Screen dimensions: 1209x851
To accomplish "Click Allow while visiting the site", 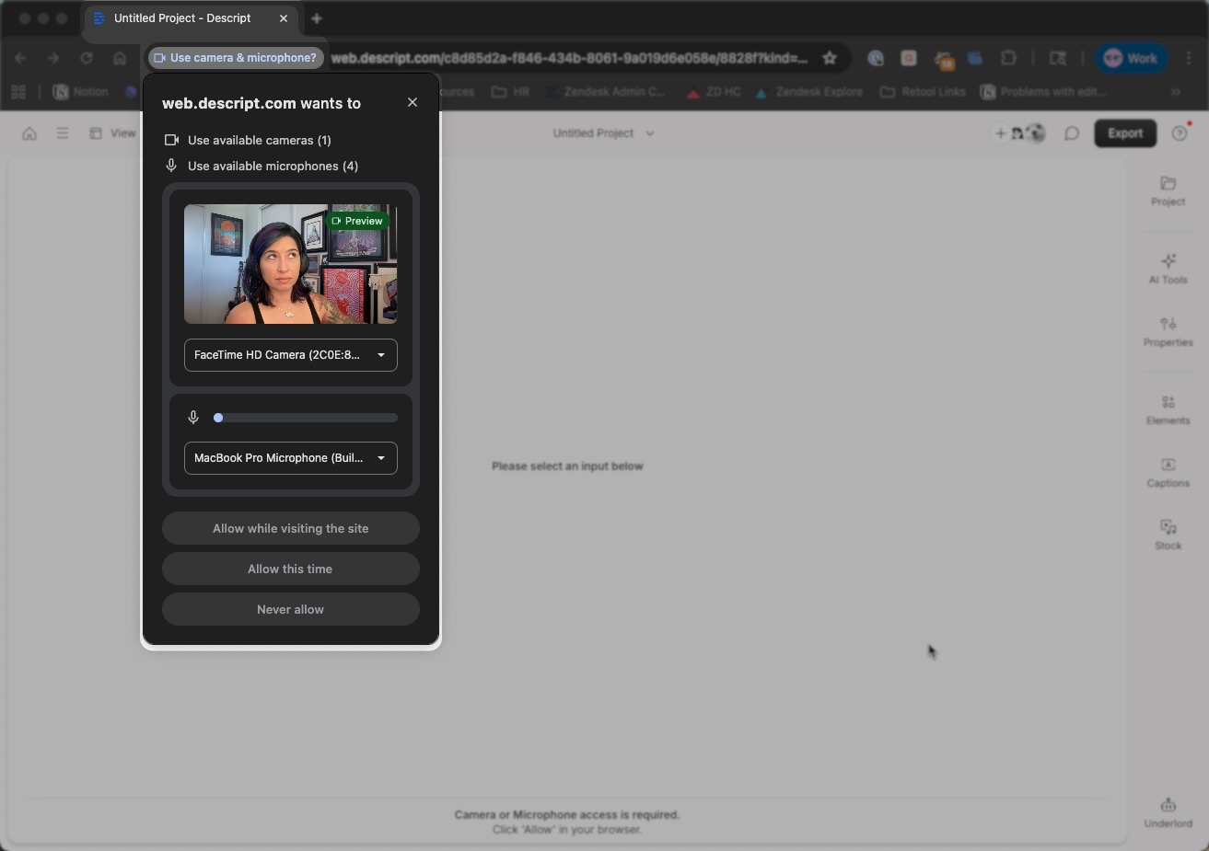I will [x=290, y=528].
